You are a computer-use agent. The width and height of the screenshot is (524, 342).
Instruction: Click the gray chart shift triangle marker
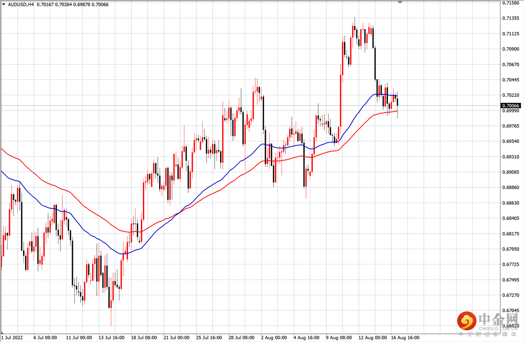pos(400,2)
